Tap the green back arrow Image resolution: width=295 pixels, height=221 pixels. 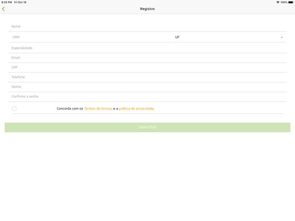(x=3, y=9)
